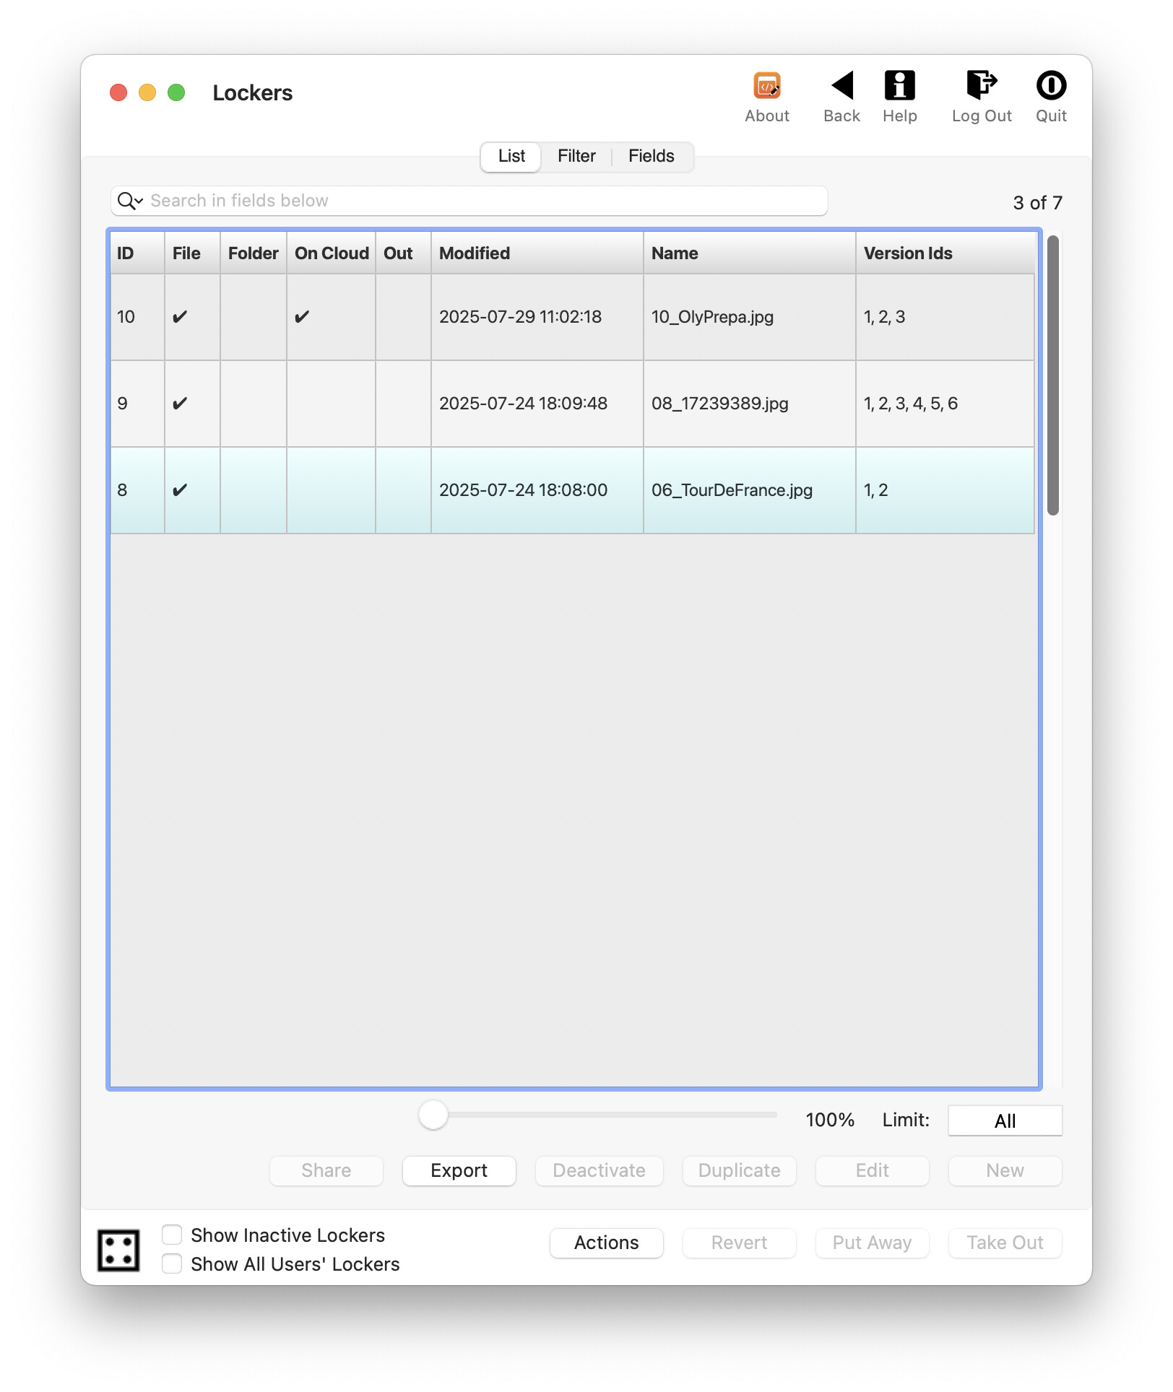The width and height of the screenshot is (1173, 1392).
Task: Open Help via the info icon
Action: (x=899, y=87)
